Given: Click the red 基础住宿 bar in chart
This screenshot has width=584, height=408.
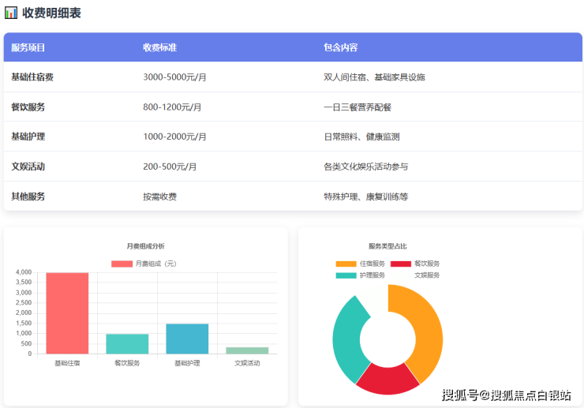Looking at the screenshot, I should tap(67, 313).
